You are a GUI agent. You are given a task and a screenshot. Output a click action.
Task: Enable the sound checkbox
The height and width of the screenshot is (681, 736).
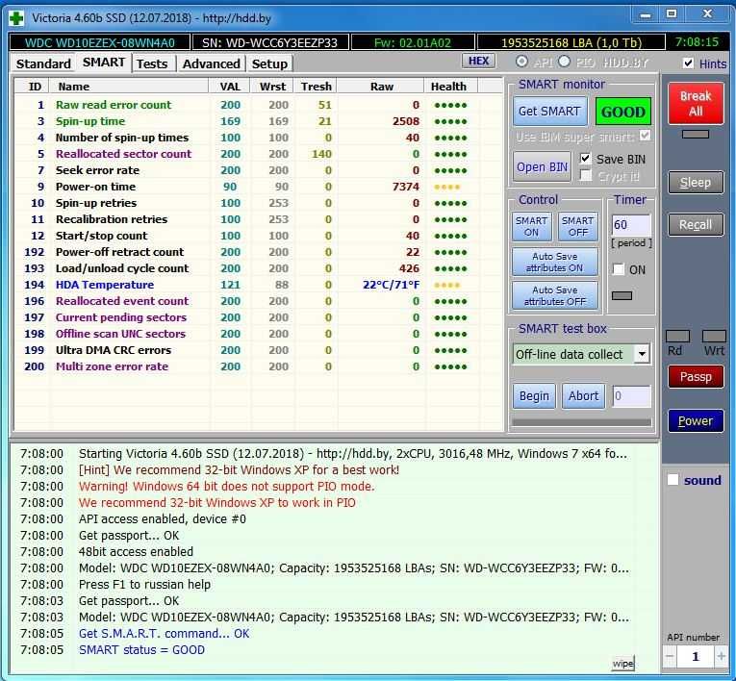(x=673, y=480)
